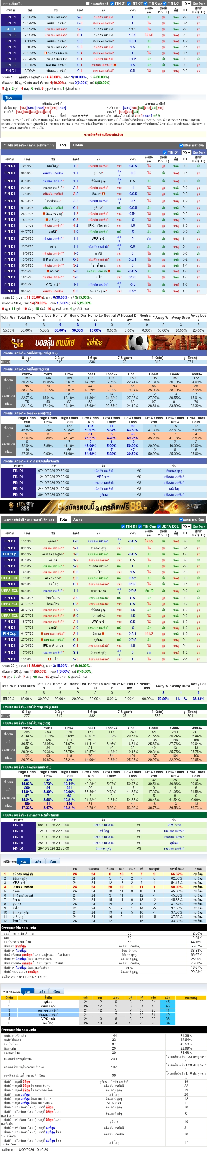The height and width of the screenshot is (1156, 207).
Task: Click the FIN Cup badge on the 01/07/26 row
Action: coord(9,634)
